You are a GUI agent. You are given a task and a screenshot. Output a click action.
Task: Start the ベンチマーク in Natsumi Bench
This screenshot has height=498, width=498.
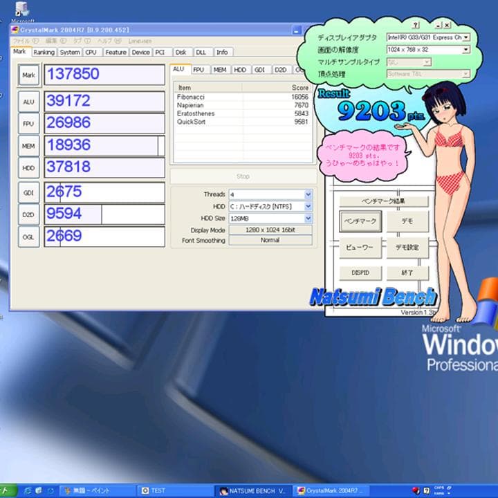[x=360, y=221]
